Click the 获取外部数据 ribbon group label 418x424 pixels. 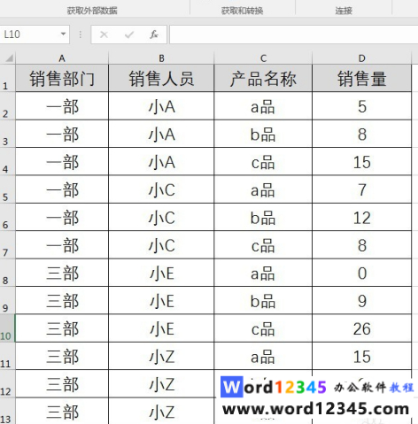[92, 11]
